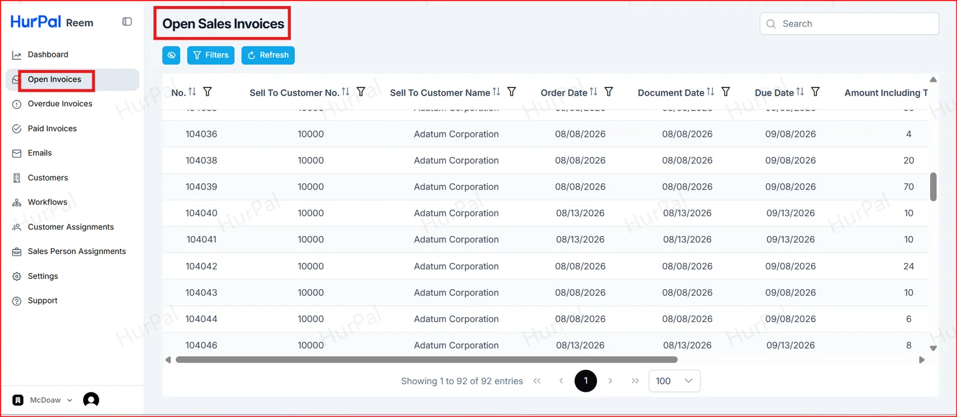Open Paid Invoices section
Screen dimensions: 957x417
pyautogui.click(x=52, y=128)
